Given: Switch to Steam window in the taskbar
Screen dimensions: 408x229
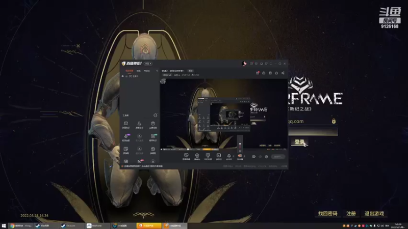Looking at the screenshot, I should click(x=72, y=226).
